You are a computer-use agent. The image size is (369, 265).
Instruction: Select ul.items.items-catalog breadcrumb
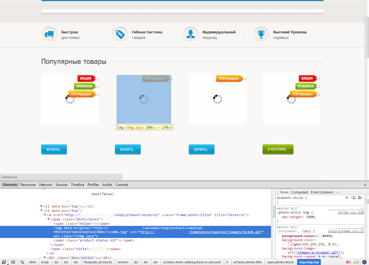click(x=192, y=262)
